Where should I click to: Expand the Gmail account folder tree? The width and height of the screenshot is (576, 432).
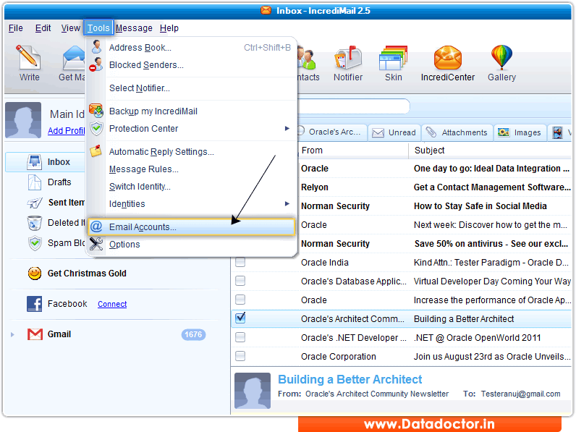pos(12,334)
